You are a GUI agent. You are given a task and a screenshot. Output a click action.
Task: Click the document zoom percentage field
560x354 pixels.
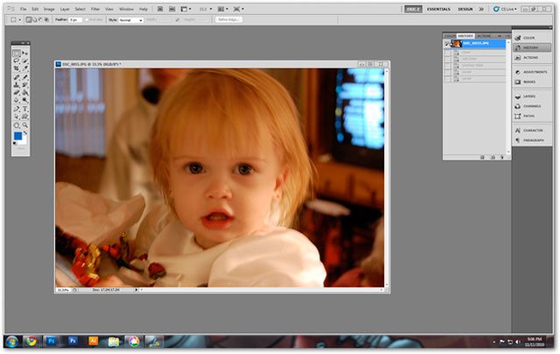[64, 290]
